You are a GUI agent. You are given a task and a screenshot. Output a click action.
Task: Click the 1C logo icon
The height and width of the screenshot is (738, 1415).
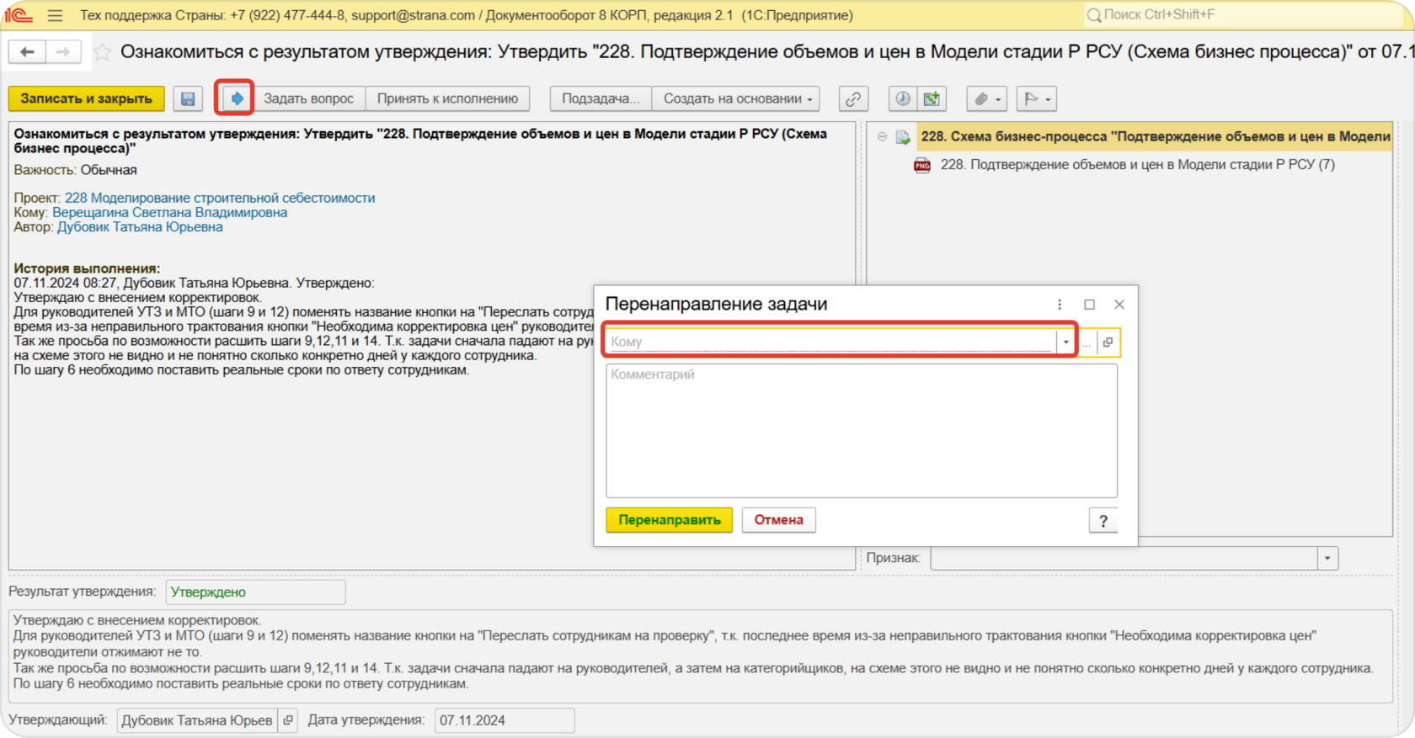pos(19,15)
